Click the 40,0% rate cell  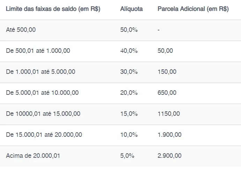pos(129,51)
